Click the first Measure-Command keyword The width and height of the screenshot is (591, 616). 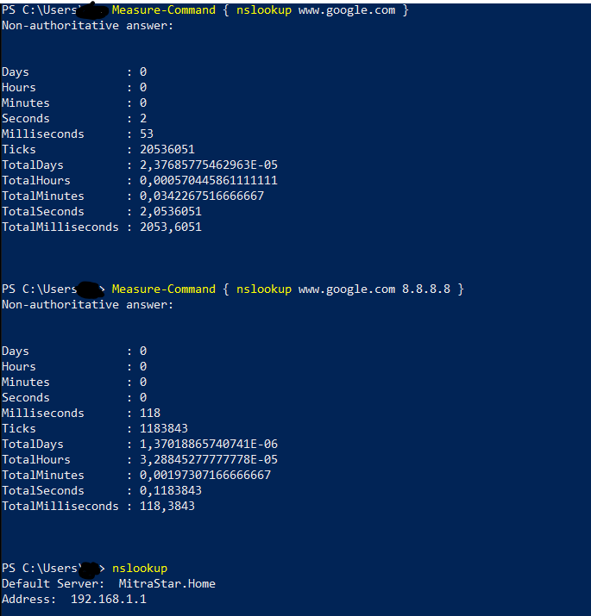coord(164,9)
